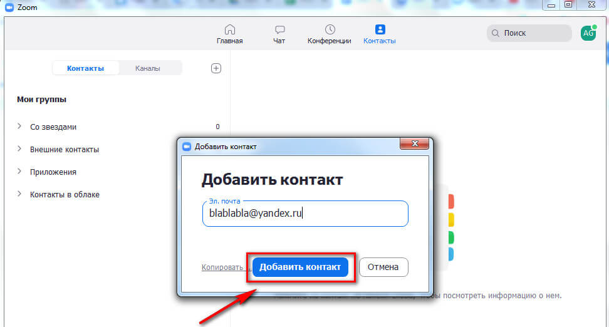This screenshot has width=609, height=327.
Task: Switch to the Каналы sub-tab
Action: click(148, 68)
